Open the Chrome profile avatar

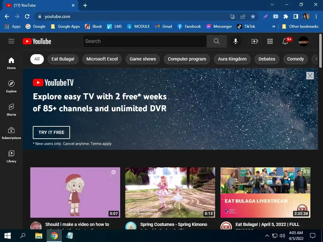pyautogui.click(x=306, y=16)
